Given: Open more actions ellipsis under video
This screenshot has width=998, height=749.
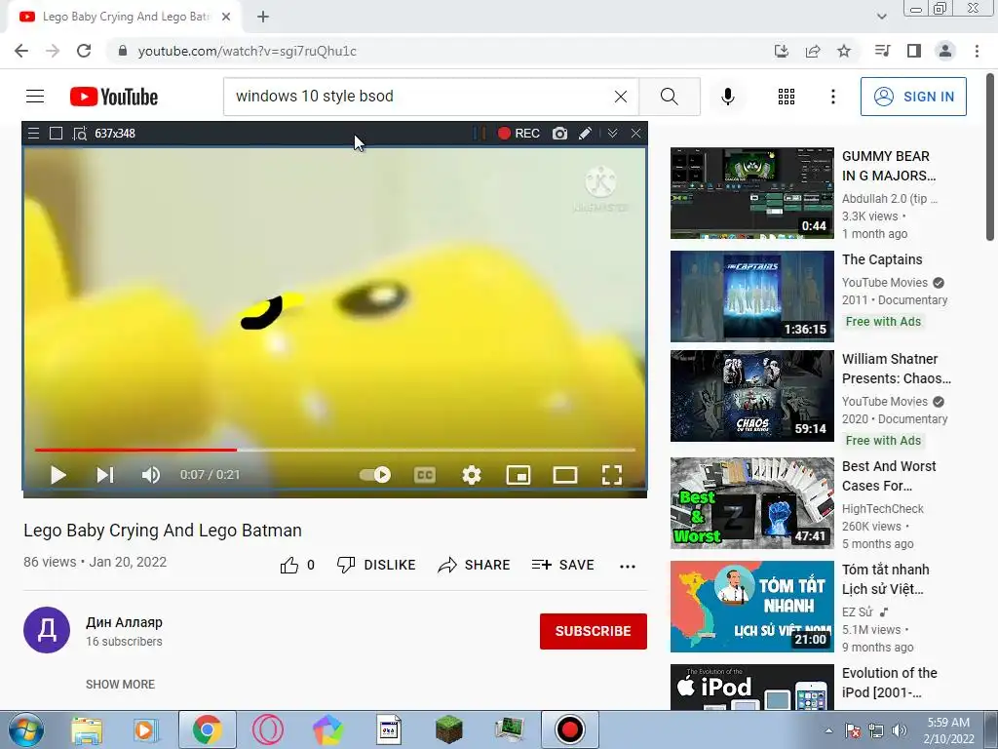Looking at the screenshot, I should 628,567.
